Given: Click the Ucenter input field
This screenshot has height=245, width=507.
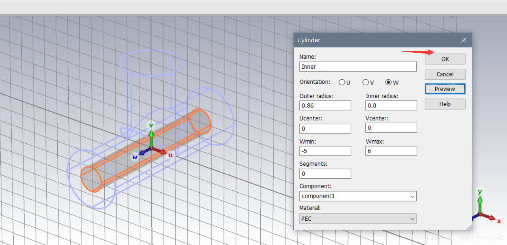Looking at the screenshot, I should 325,129.
